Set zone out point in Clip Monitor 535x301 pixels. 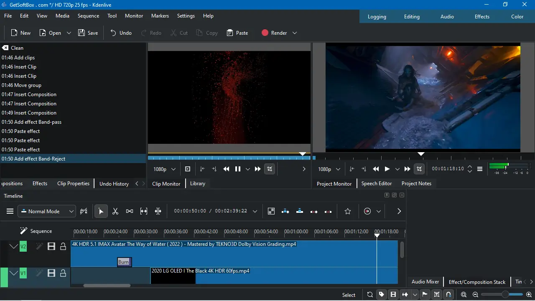click(214, 169)
